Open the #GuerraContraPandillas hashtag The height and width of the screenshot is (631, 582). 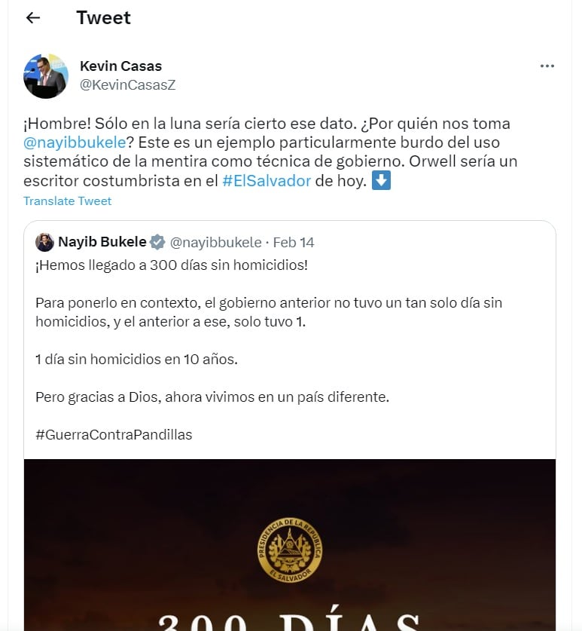114,435
